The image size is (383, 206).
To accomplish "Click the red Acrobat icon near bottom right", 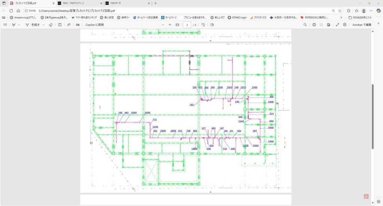I will 366,197.
